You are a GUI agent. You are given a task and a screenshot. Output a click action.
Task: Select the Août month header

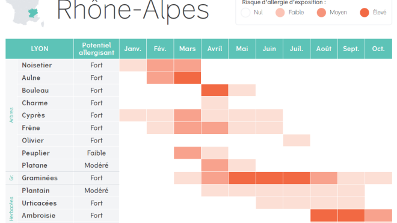coord(324,49)
